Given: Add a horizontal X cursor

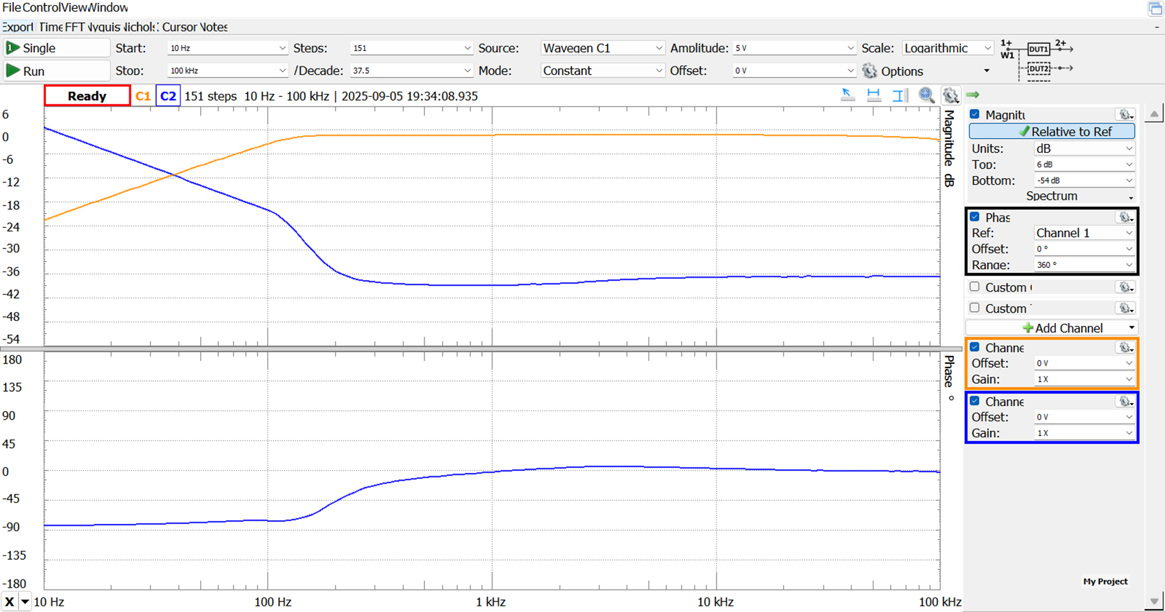Looking at the screenshot, I should pos(874,95).
